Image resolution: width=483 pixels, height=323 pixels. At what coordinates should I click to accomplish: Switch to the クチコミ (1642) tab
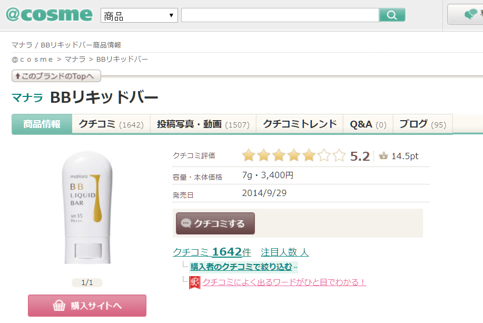click(111, 124)
